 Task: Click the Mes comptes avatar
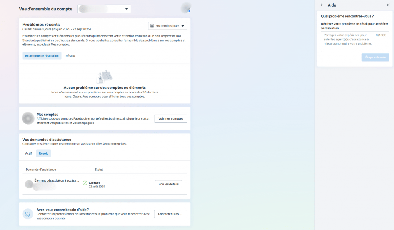pos(28,118)
